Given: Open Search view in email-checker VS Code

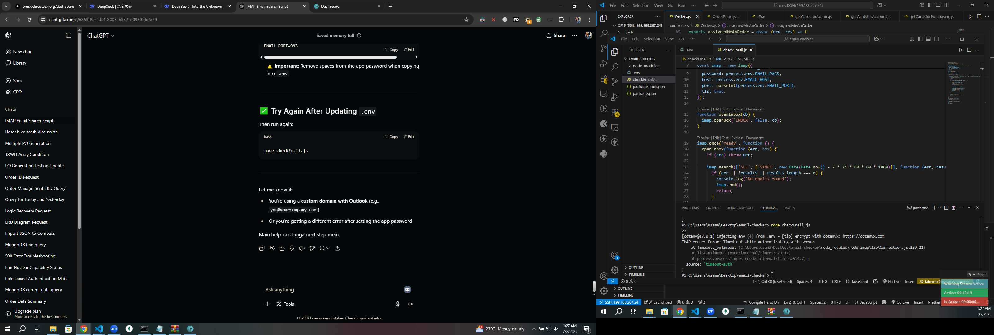Looking at the screenshot, I should [x=615, y=67].
